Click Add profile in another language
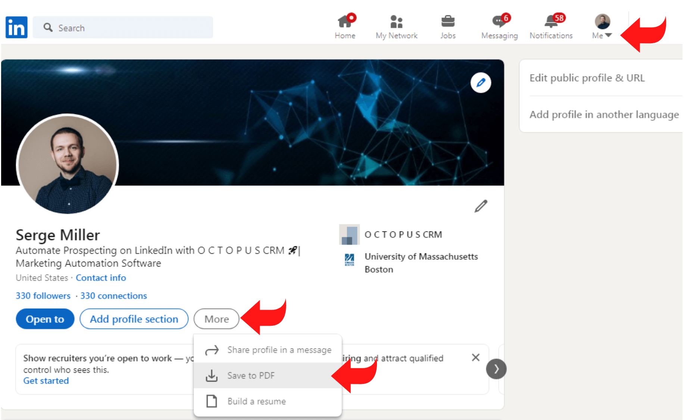This screenshot has height=420, width=684. 604,114
